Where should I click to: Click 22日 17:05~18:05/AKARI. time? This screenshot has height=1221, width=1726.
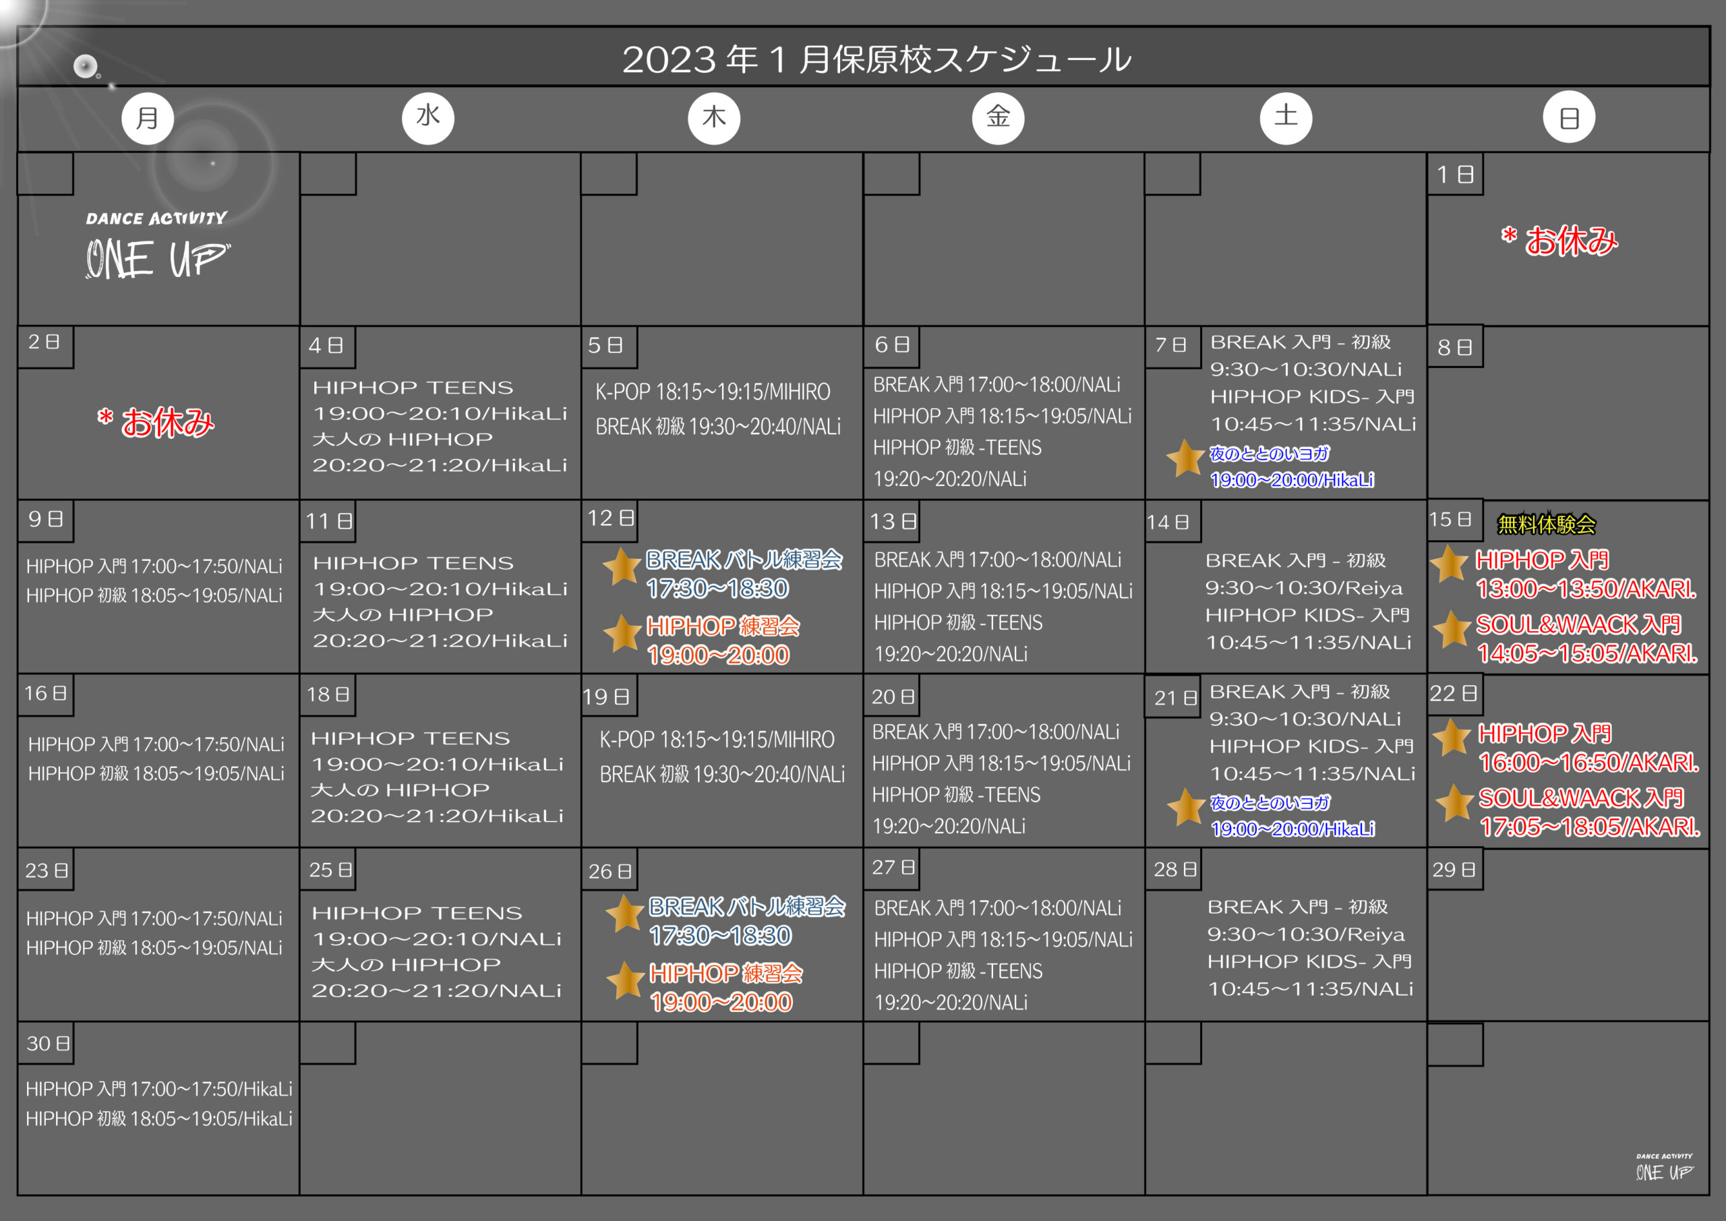pos(1590,827)
